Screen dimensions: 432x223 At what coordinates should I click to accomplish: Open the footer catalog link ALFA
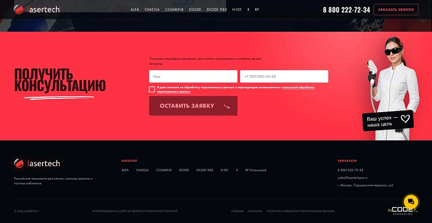[x=125, y=170]
